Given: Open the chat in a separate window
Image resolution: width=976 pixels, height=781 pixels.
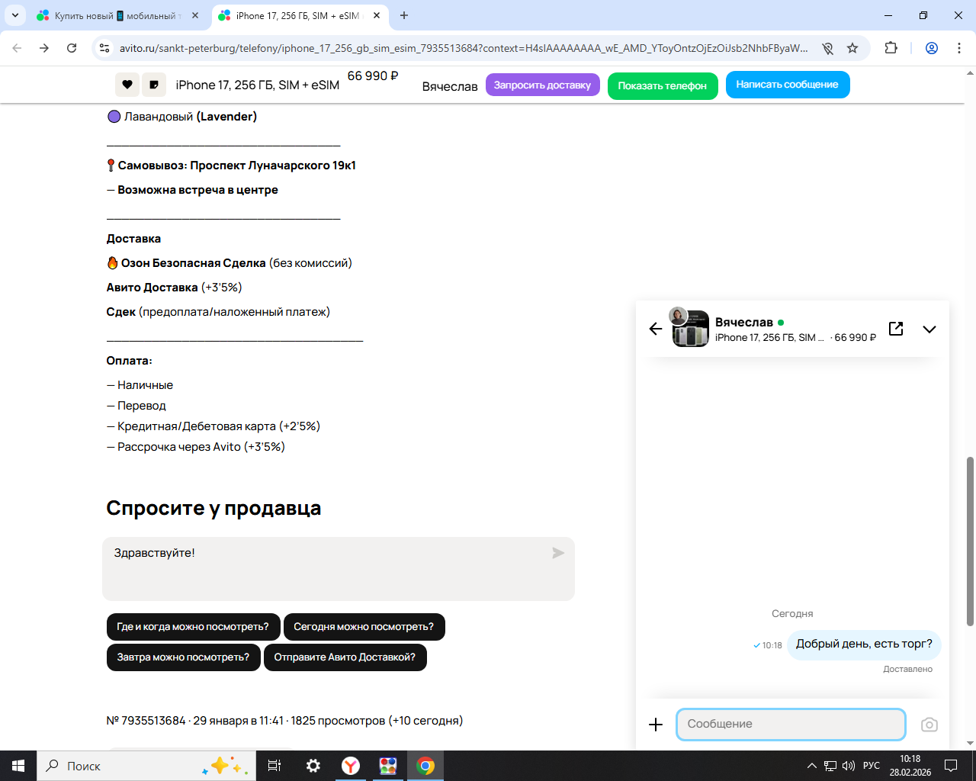Looking at the screenshot, I should (x=896, y=329).
